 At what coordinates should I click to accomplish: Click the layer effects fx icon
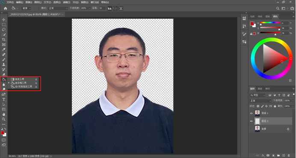[263, 155]
